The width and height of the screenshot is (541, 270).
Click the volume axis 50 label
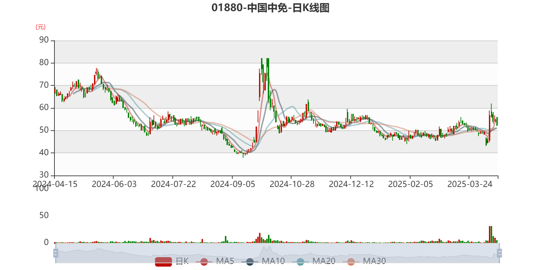(x=44, y=215)
